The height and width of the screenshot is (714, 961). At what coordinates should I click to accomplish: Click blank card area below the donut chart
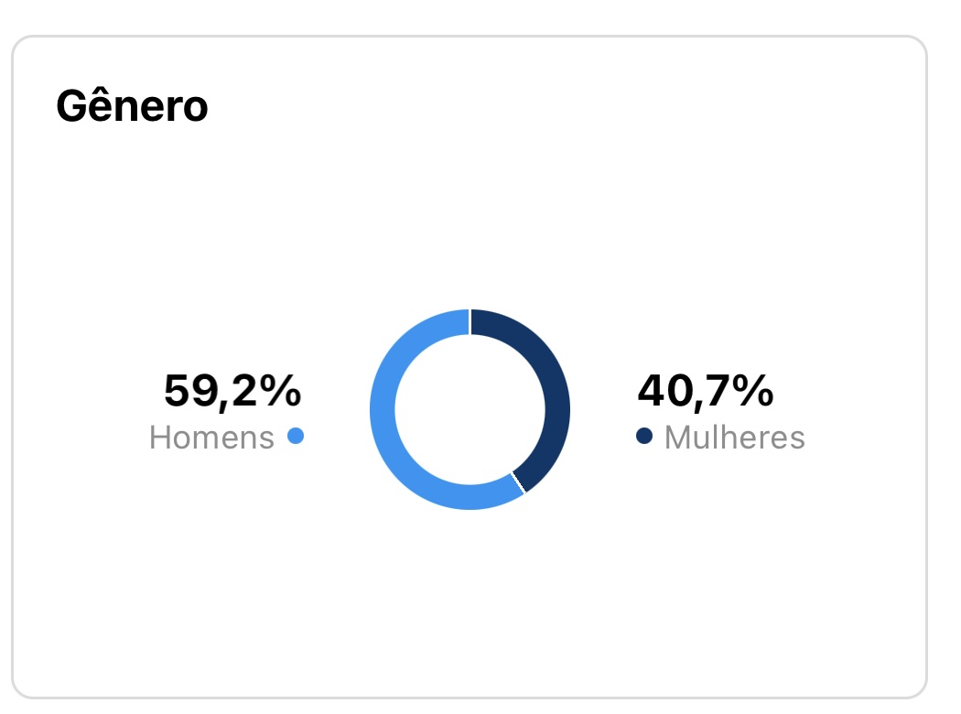pyautogui.click(x=470, y=604)
